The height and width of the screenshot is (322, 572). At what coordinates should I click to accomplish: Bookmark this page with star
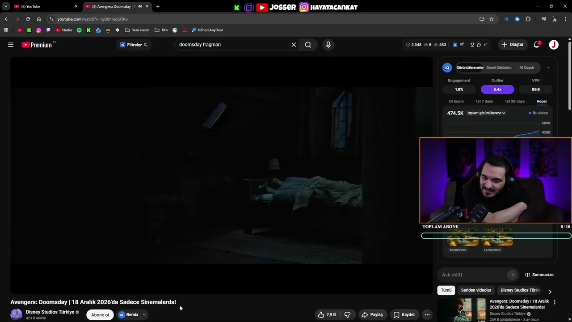[x=492, y=19]
